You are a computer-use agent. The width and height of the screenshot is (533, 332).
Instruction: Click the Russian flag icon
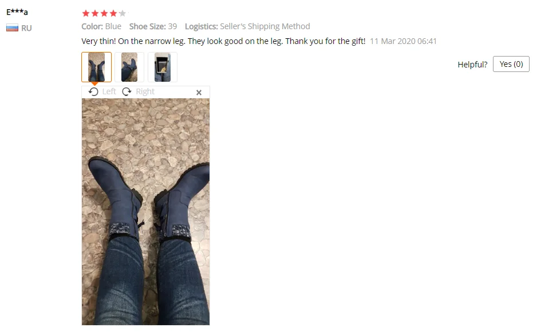click(12, 28)
